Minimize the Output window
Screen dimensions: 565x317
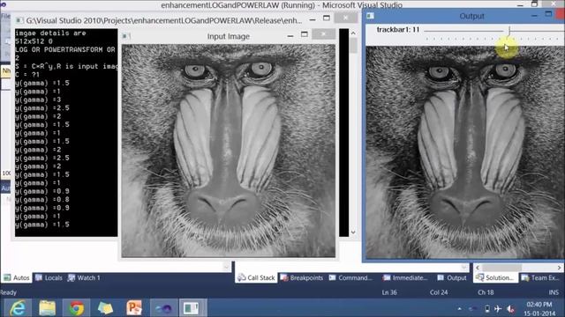coord(534,16)
